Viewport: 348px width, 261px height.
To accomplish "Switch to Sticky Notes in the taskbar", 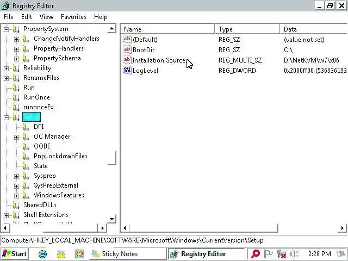I will pyautogui.click(x=128, y=254).
